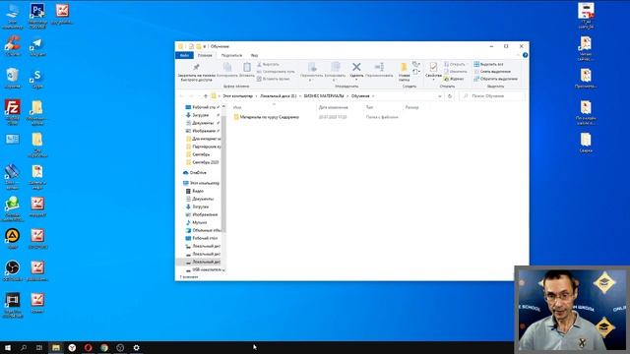The height and width of the screenshot is (354, 630).
Task: Click the Properties (Свойства) checkmark icon
Action: pos(433,67)
